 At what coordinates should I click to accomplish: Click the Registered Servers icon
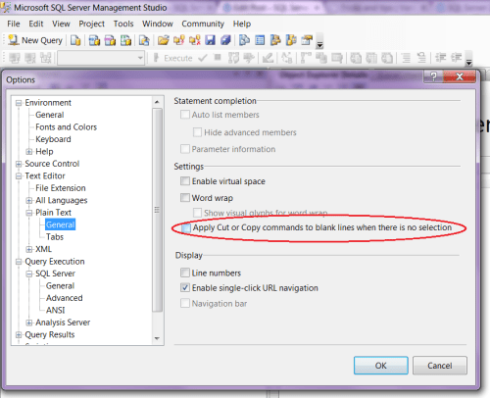click(244, 40)
